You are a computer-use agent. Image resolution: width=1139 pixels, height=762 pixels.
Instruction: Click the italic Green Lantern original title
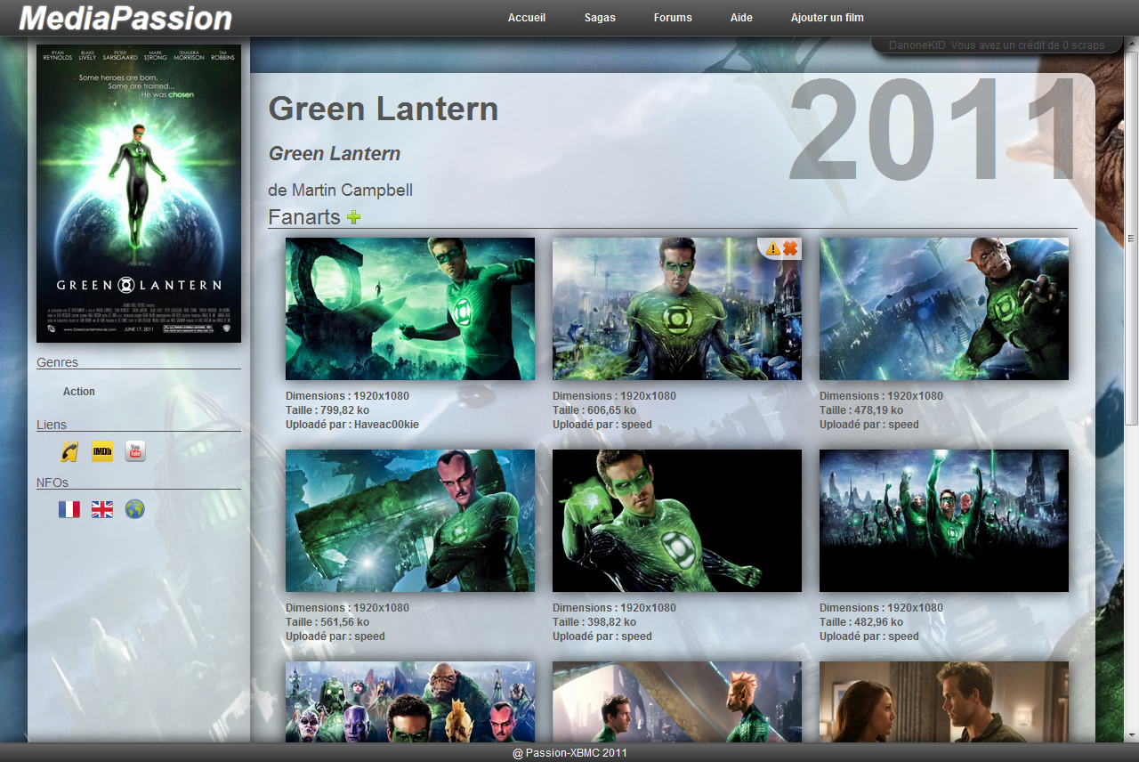pos(335,153)
